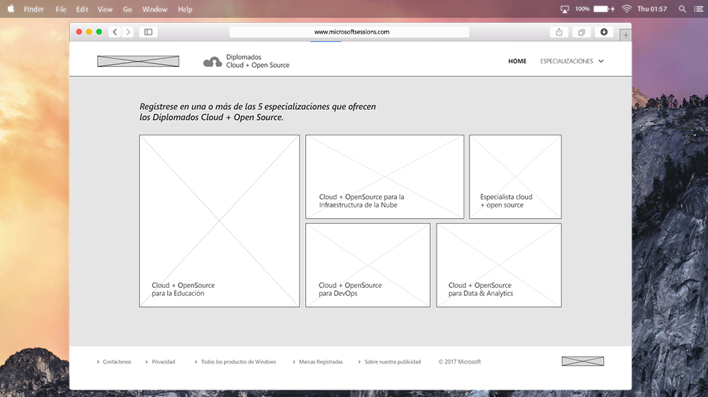Click the cloud logo beside Diplomados
The image size is (708, 397).
pos(212,62)
